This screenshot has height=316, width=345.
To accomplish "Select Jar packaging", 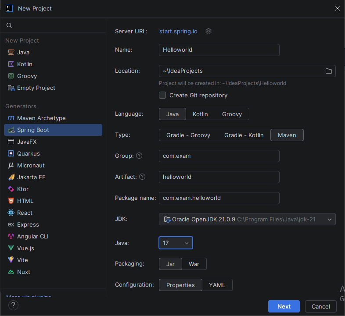I will [x=170, y=264].
